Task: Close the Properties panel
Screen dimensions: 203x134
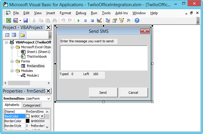Action: click(x=48, y=91)
